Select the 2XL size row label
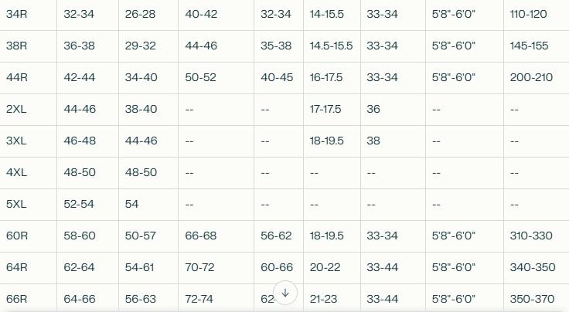 coord(16,109)
